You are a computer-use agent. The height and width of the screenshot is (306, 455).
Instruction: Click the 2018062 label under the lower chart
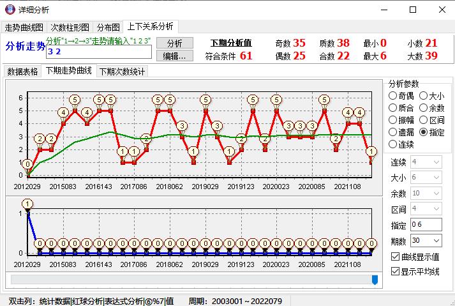170,264
